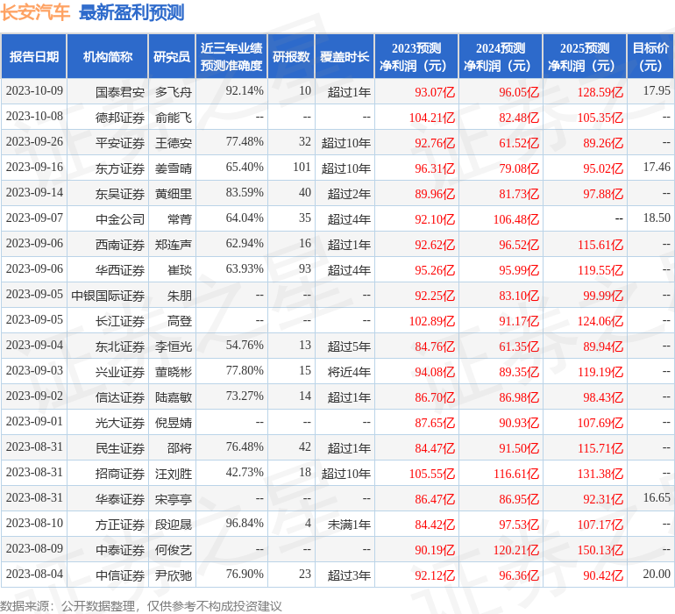Click researcher name 姜雪晴
675x614 pixels.
173,168
